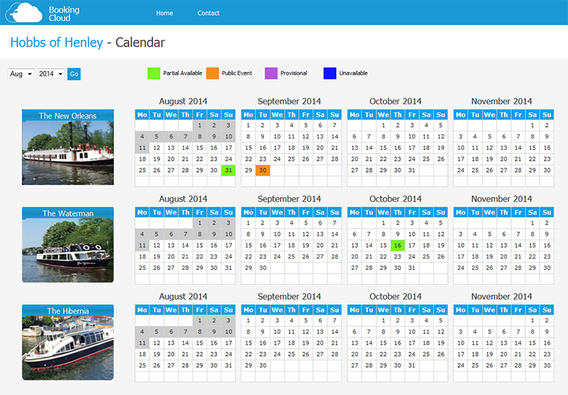Screen dimensions: 568x395
Task: Click The Waterman name header
Action: point(67,213)
